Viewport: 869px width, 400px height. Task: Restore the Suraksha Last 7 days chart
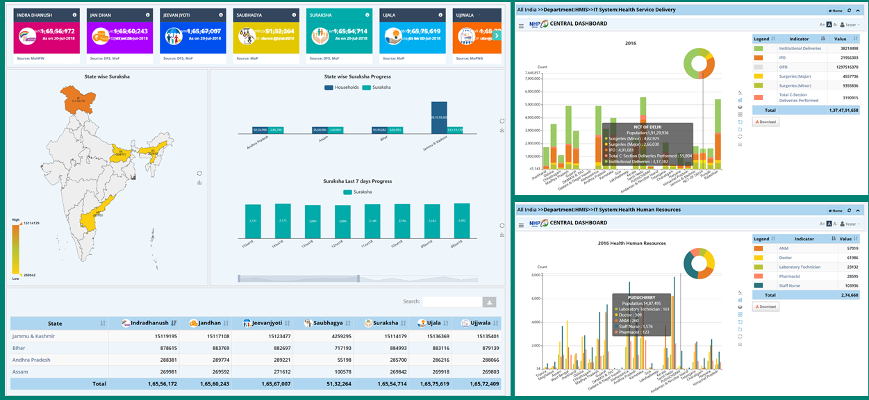click(x=502, y=225)
